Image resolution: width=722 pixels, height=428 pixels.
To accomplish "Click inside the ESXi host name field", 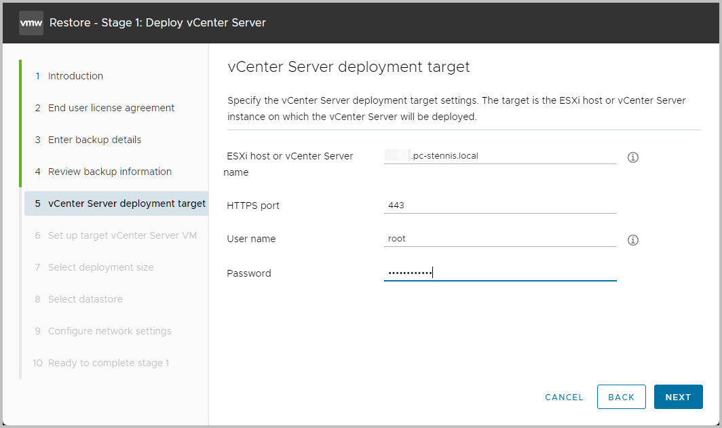I will click(x=499, y=155).
